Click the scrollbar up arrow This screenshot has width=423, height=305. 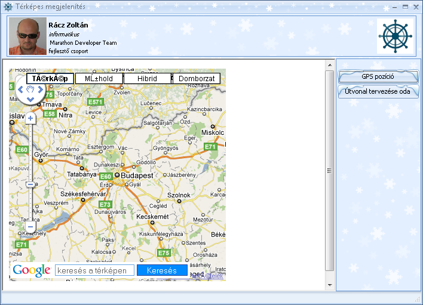[x=330, y=65]
